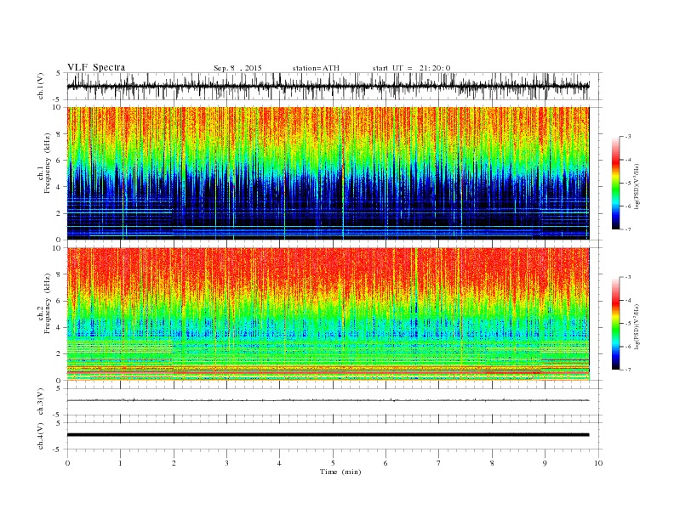
Task: Click the "-7" label on ch.2 colorbar
Action: point(628,370)
